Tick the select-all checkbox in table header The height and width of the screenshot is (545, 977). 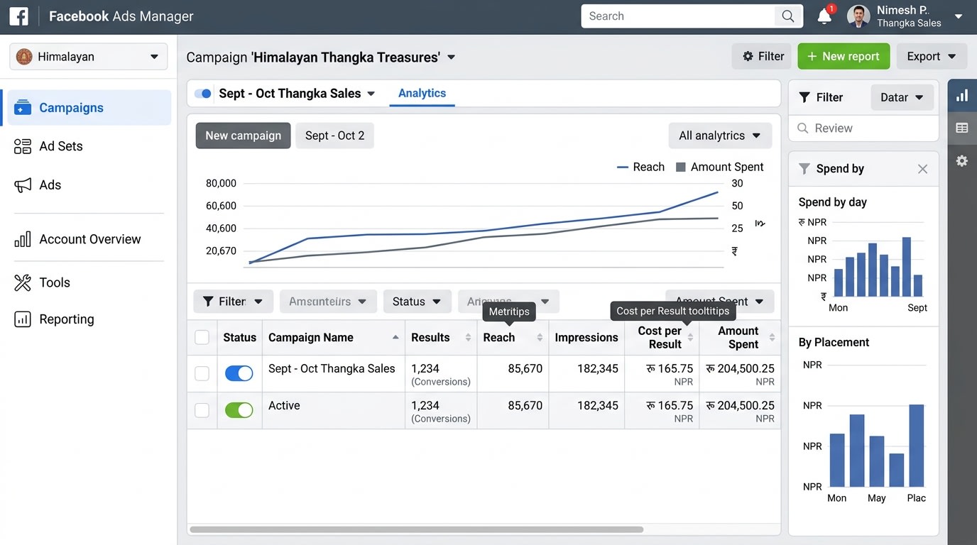coord(202,338)
